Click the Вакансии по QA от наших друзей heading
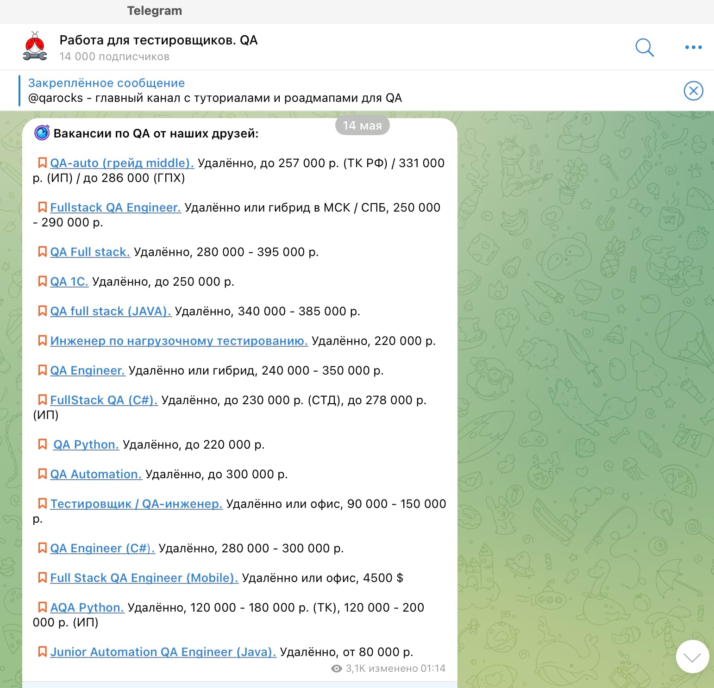Screen dimensions: 714x688 coord(156,133)
